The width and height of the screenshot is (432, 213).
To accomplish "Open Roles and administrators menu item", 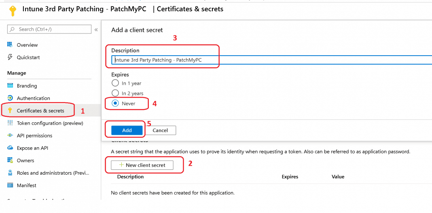I will click(x=53, y=173).
